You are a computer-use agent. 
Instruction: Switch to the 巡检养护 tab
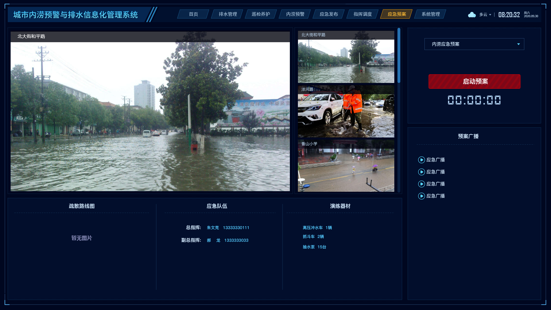tap(261, 14)
